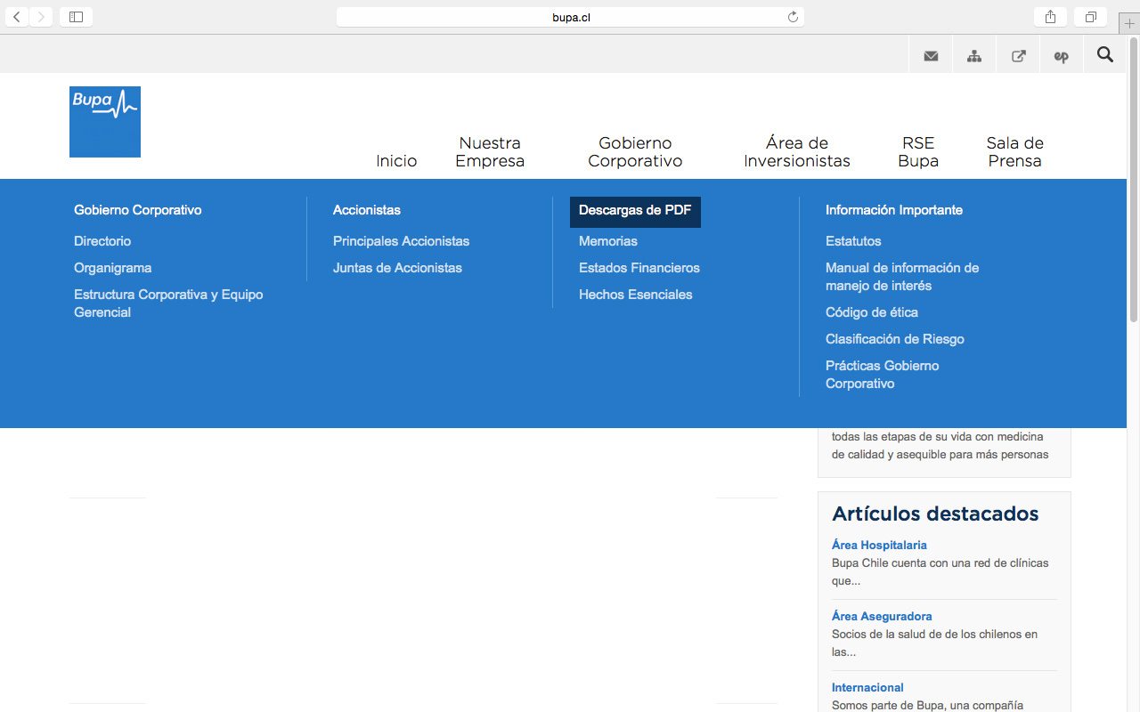Viewport: 1140px width, 712px height.
Task: Open Estructura Corporativa y Equipo Gerencial
Action: click(168, 303)
